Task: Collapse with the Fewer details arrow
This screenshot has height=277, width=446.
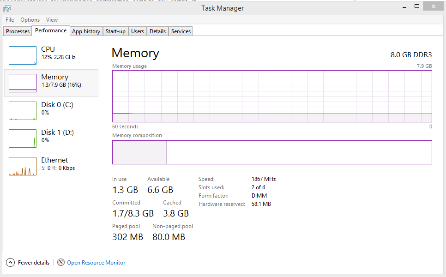Action: (x=10, y=263)
